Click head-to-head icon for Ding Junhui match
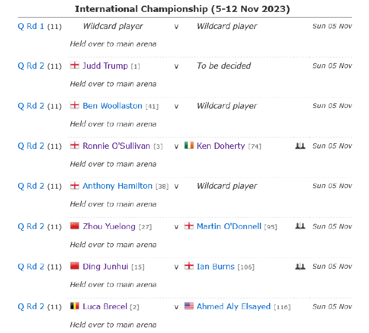 (x=300, y=267)
